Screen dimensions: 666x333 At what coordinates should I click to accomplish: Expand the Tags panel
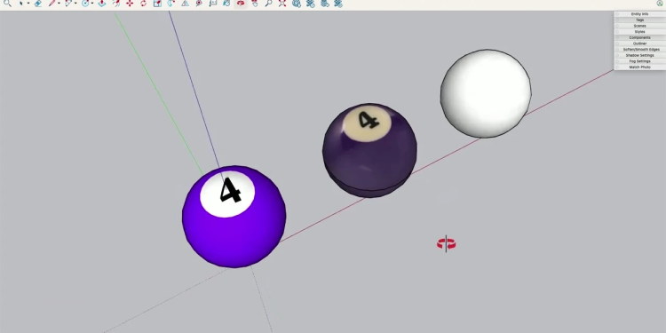point(639,20)
